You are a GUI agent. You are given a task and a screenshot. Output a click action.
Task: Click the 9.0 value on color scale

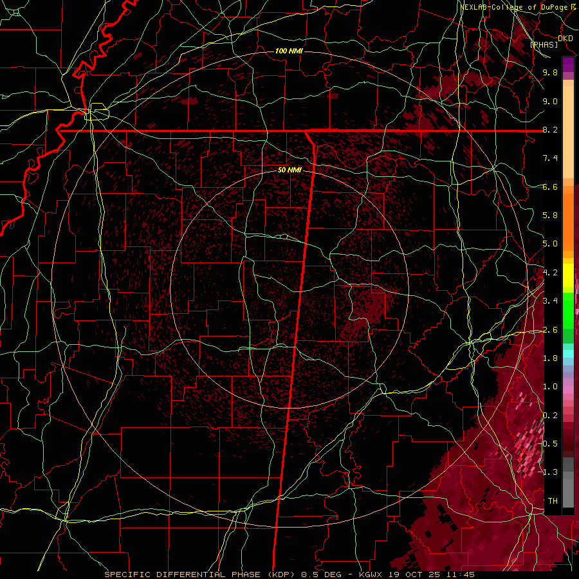coord(550,101)
